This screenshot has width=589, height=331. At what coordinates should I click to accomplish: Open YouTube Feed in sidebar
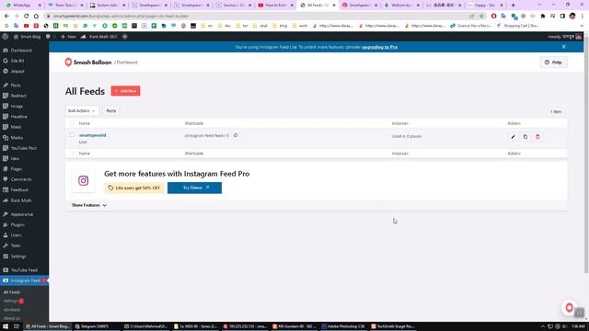pos(24,270)
